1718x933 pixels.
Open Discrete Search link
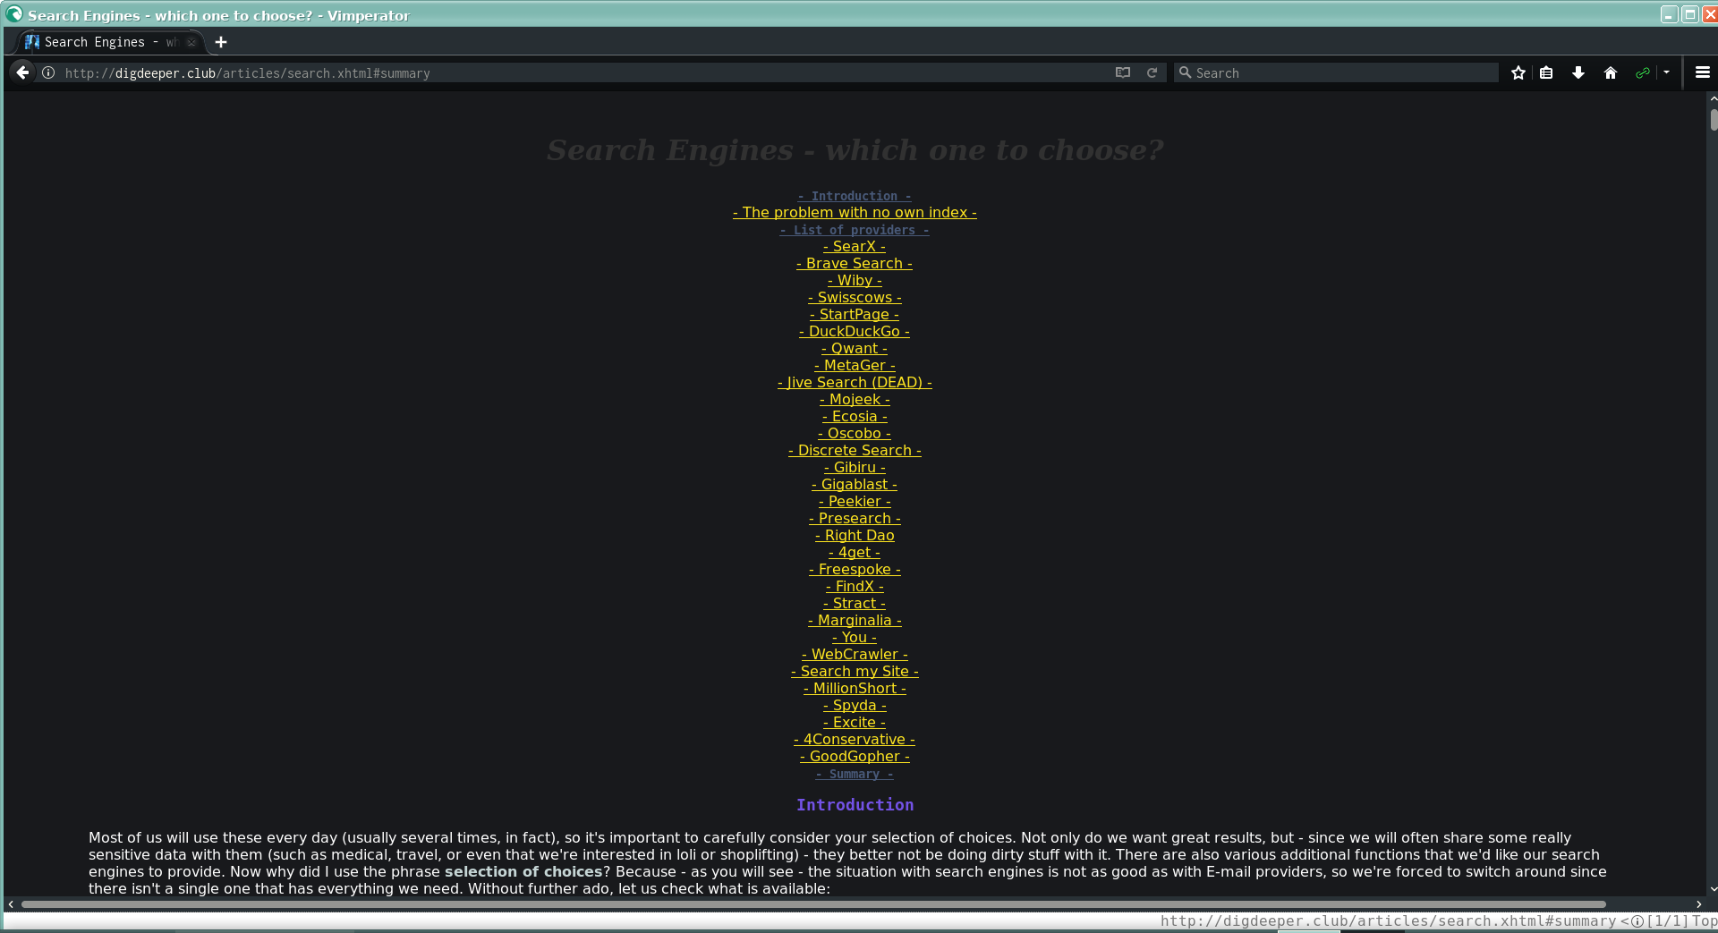(x=855, y=450)
